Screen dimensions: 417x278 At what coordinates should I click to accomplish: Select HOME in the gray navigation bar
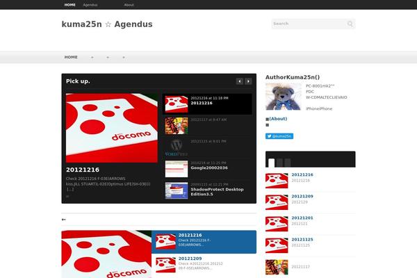(71, 57)
